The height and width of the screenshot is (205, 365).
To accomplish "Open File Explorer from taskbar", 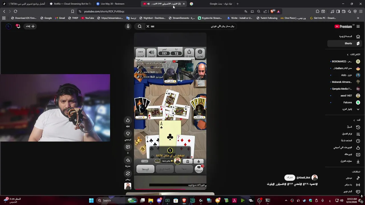I will coord(151,200).
